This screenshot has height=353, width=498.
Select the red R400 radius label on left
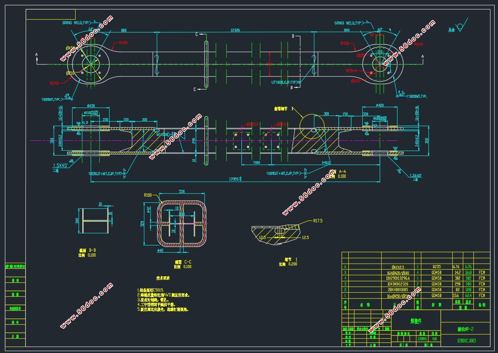point(123,43)
